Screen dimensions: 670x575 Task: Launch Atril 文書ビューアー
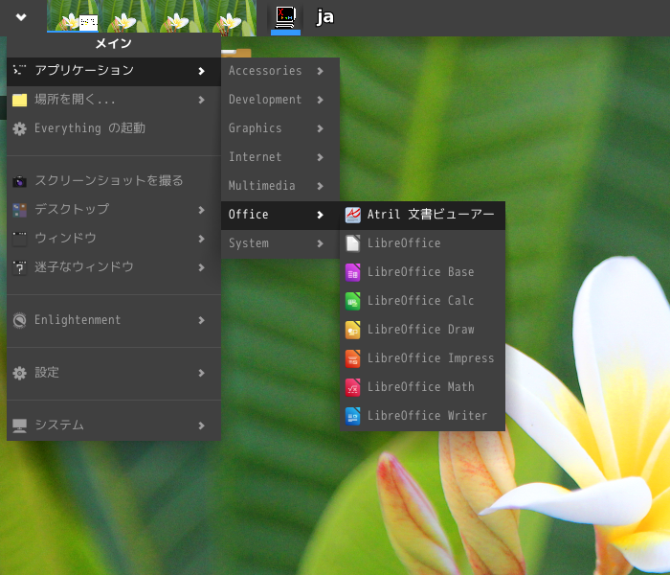423,215
